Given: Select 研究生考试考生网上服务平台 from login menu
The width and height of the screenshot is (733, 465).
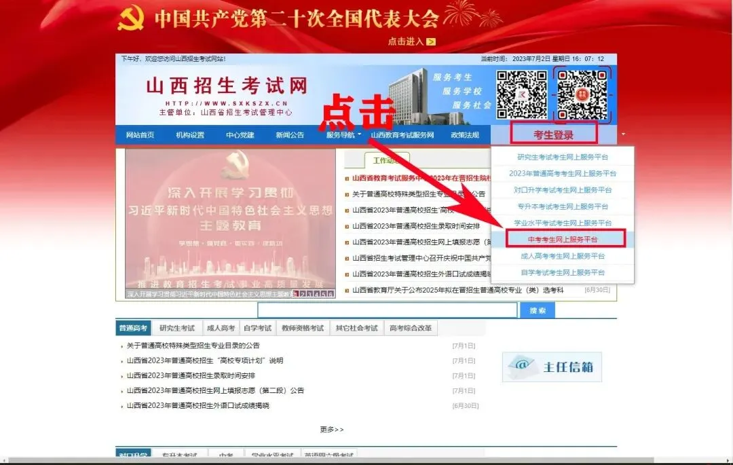Looking at the screenshot, I should point(563,157).
